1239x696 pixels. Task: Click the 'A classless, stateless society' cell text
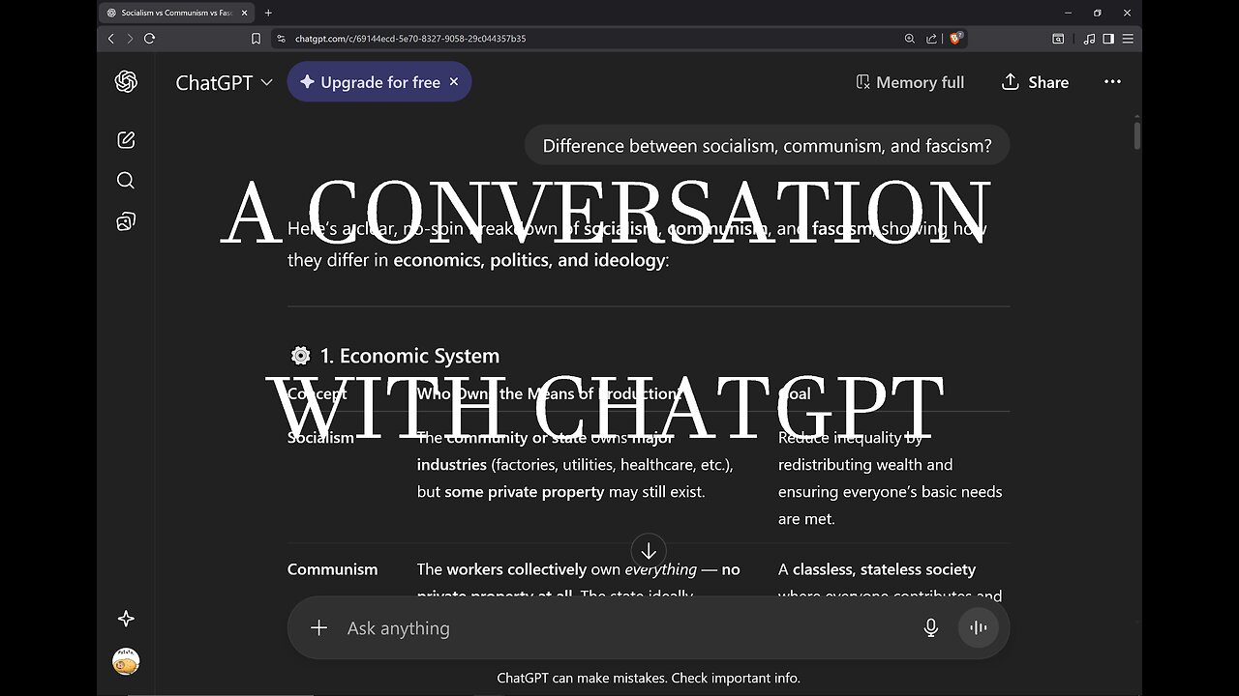point(877,569)
